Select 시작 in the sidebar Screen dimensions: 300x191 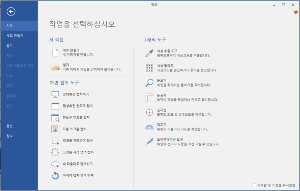(19, 26)
